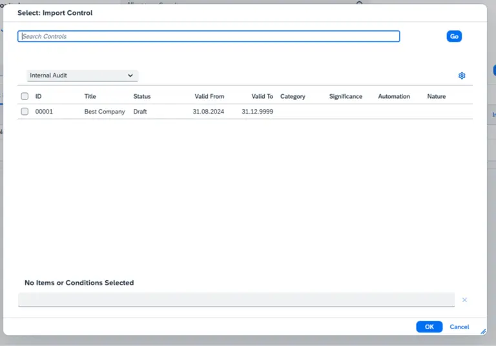Click the dialog resize handle in the corner
496x346 pixels.
point(482,331)
